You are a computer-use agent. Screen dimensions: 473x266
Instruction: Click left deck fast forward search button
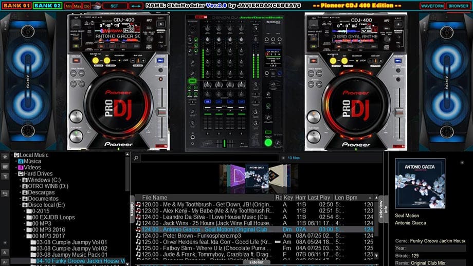[x=81, y=84]
